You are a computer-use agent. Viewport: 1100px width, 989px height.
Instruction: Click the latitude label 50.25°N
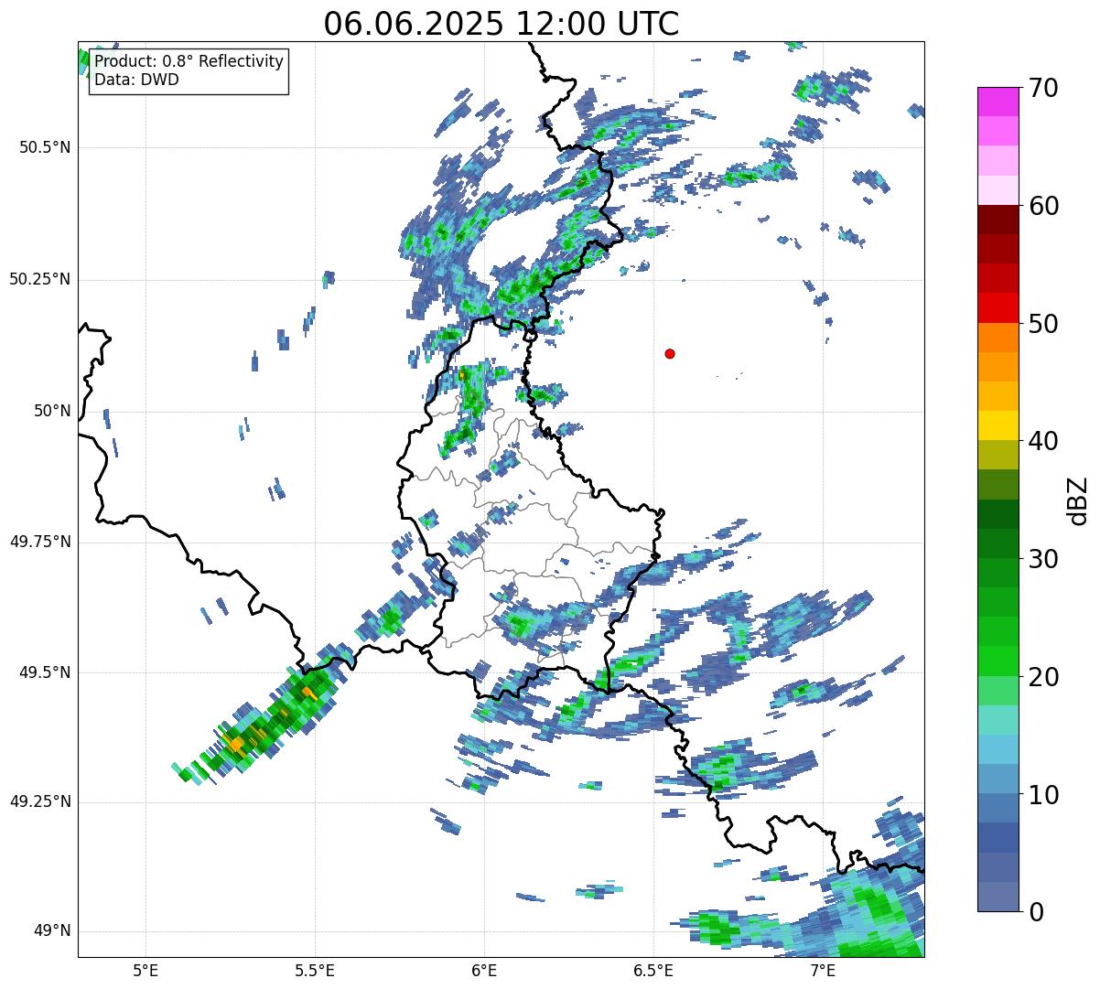click(x=40, y=279)
